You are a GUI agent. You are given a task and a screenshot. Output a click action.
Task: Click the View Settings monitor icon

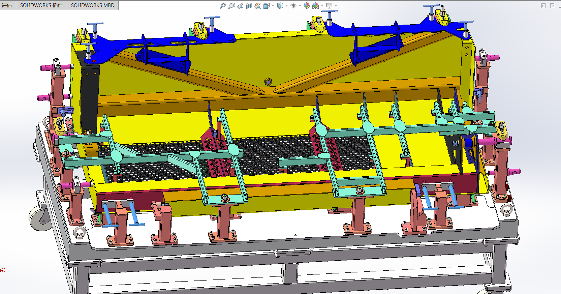click(329, 6)
